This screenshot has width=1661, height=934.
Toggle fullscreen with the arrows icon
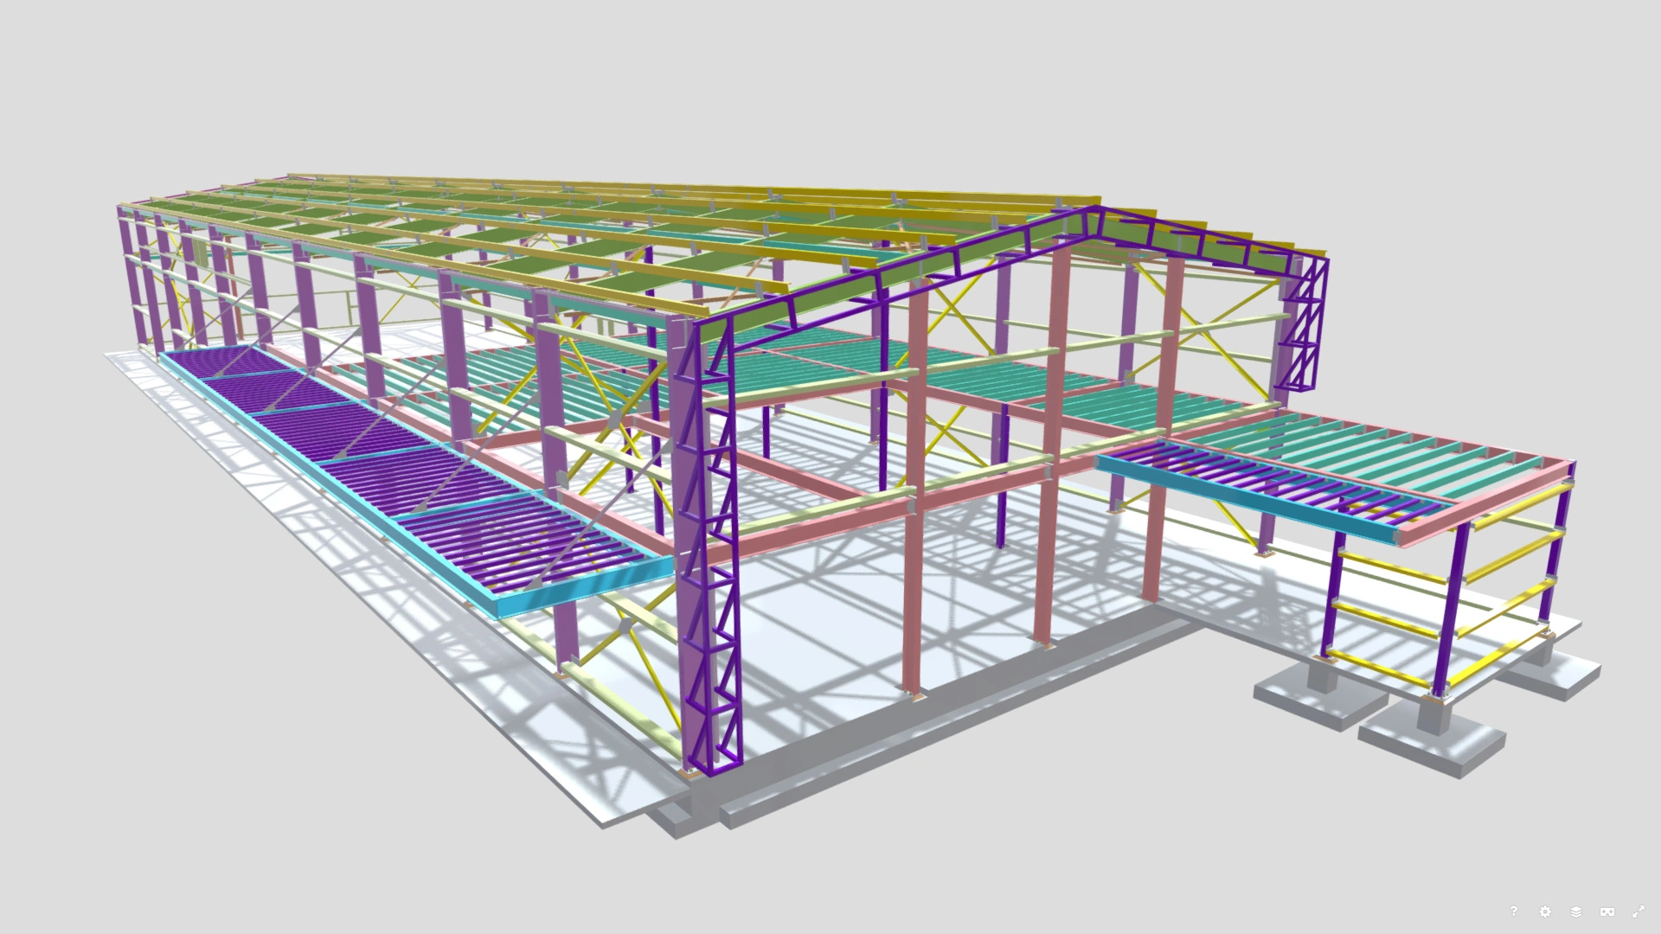[1639, 912]
